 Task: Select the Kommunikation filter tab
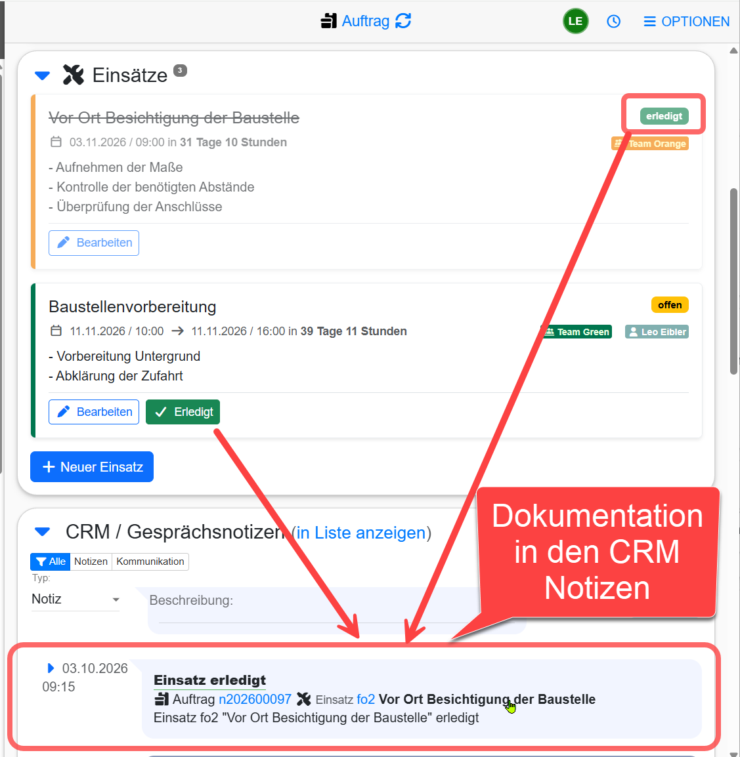point(150,562)
